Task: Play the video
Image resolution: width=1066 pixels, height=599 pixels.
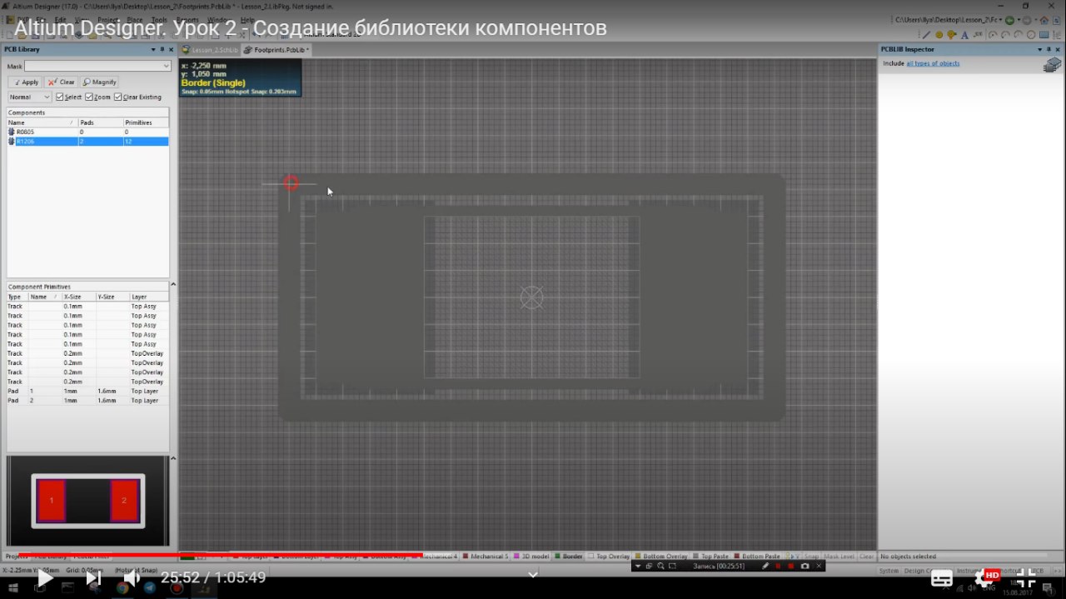Action: [x=45, y=577]
